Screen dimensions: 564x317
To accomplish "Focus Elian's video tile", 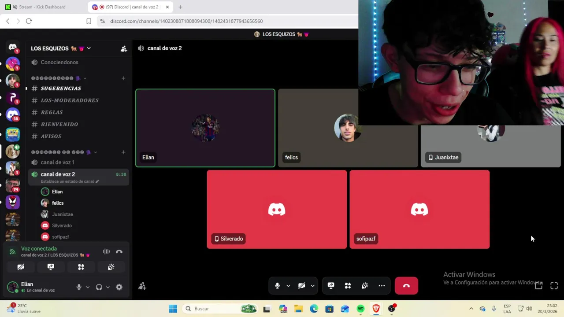I will coord(205,128).
